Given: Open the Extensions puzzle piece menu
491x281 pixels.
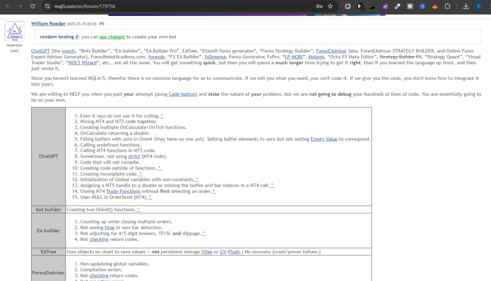Looking at the screenshot, I should pyautogui.click(x=447, y=7).
